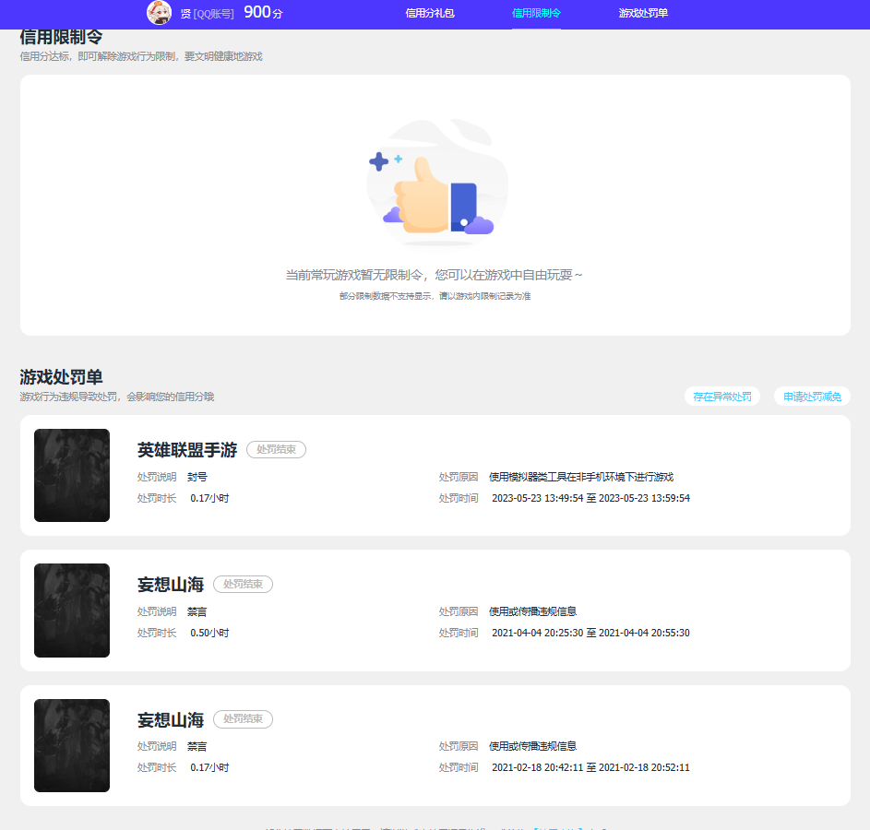Select the 英雄联盟手游 title text
This screenshot has width=870, height=830.
(x=185, y=449)
